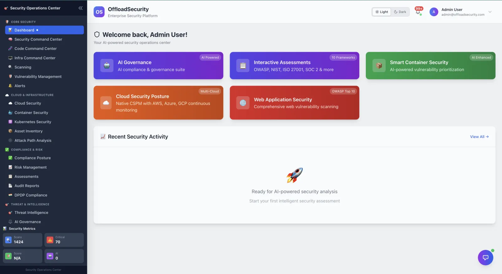Image resolution: width=502 pixels, height=274 pixels.
Task: Open the AI Governance card
Action: (x=158, y=66)
